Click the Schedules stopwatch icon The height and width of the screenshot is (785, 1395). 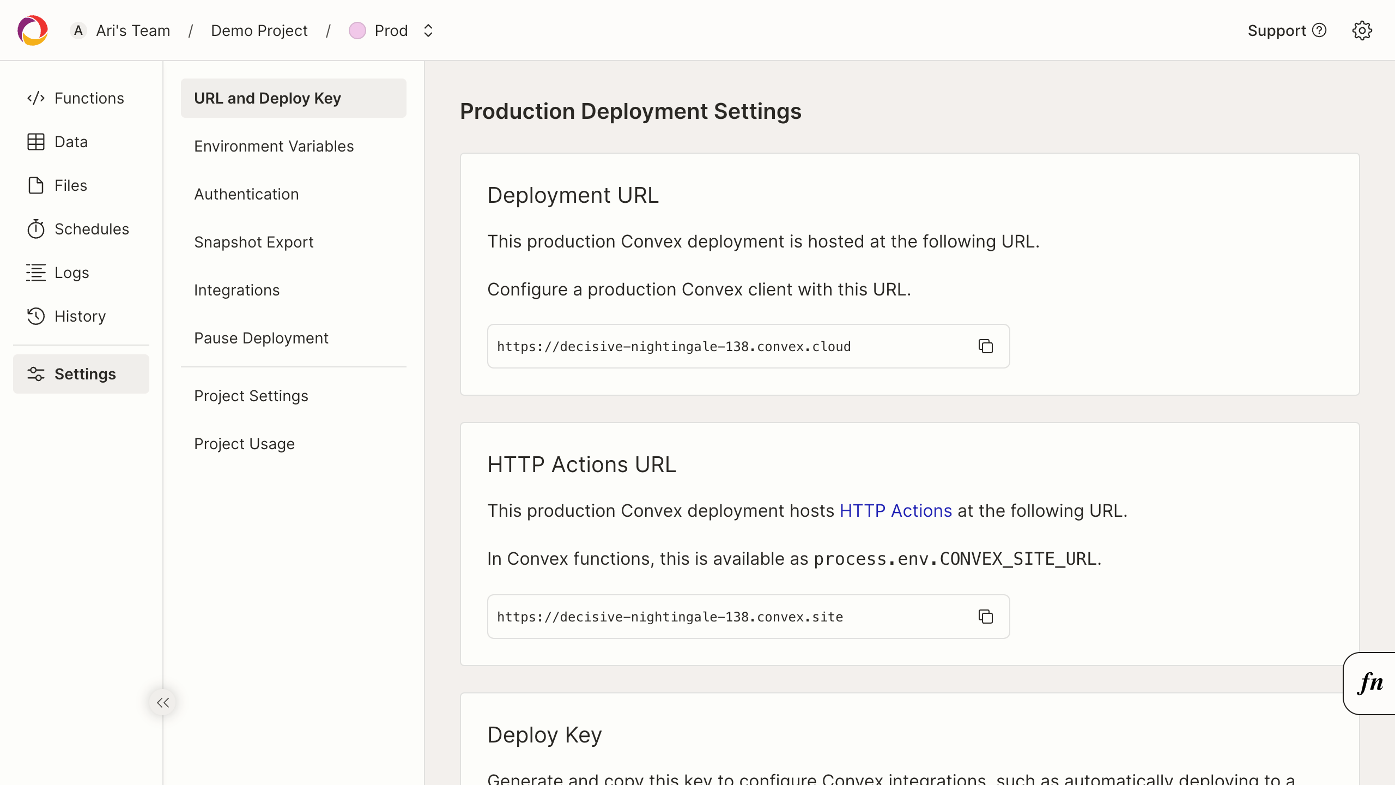pos(36,229)
